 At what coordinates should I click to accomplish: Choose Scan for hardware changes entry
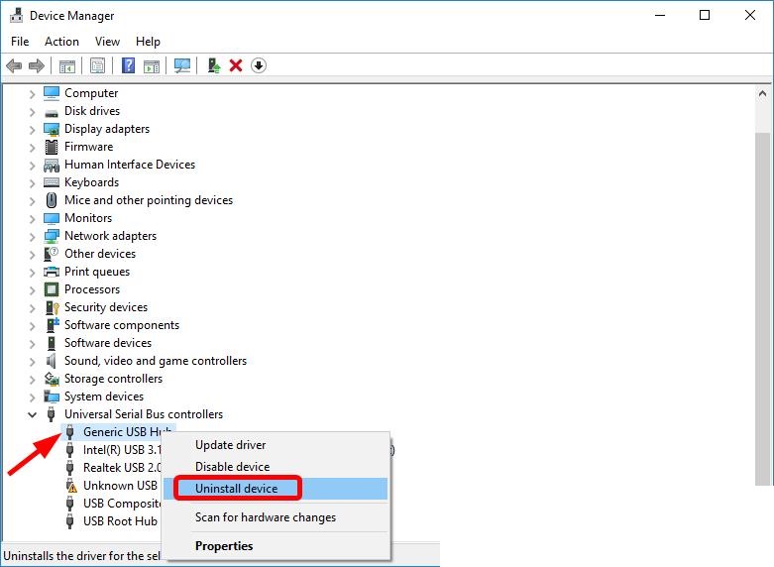click(276, 517)
